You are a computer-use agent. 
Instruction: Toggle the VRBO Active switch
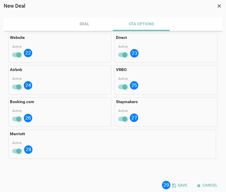(x=123, y=87)
